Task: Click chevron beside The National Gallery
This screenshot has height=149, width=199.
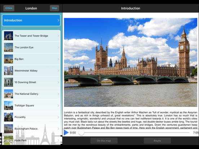Action: pyautogui.click(x=58, y=94)
